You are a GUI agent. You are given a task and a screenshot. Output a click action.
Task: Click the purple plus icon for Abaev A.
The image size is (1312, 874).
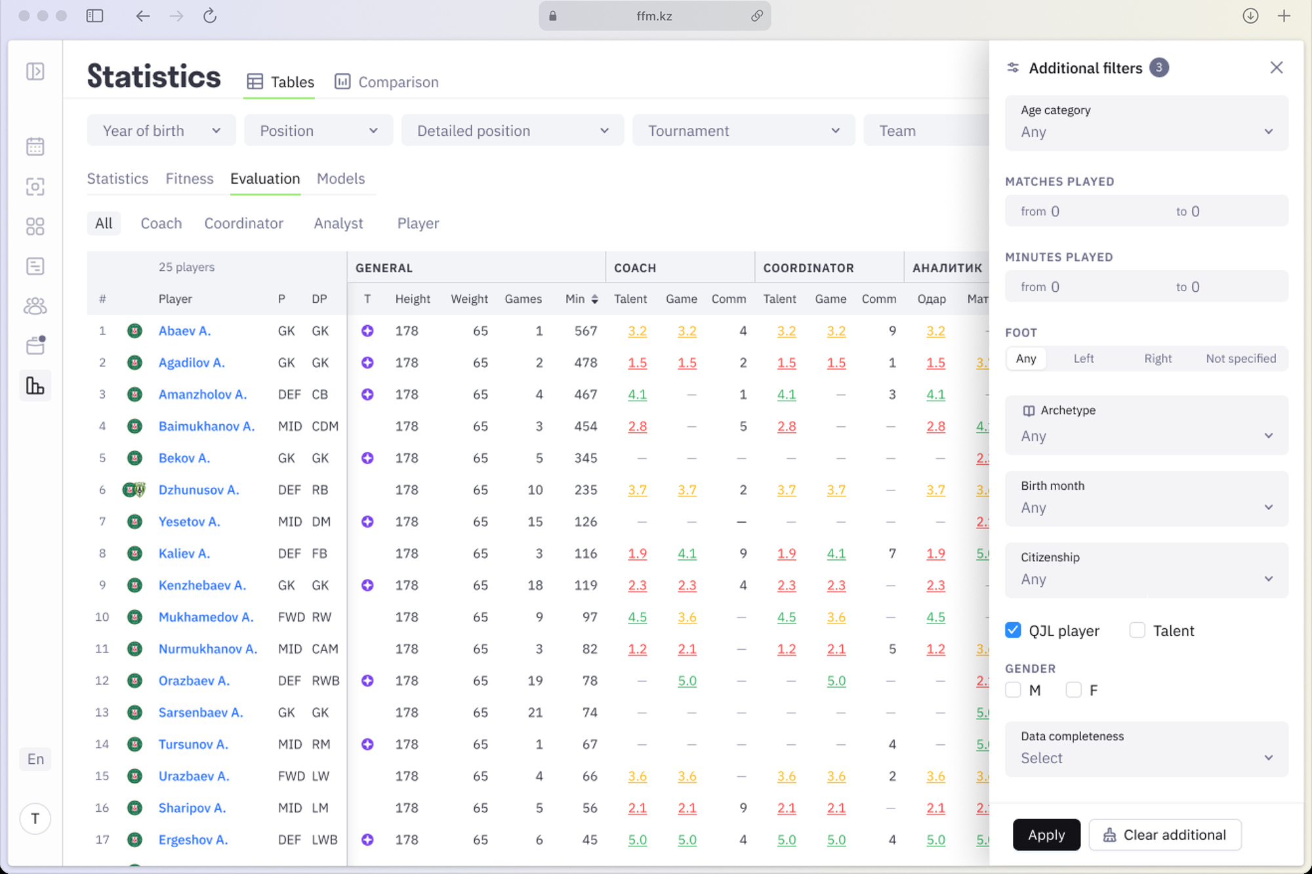tap(367, 331)
